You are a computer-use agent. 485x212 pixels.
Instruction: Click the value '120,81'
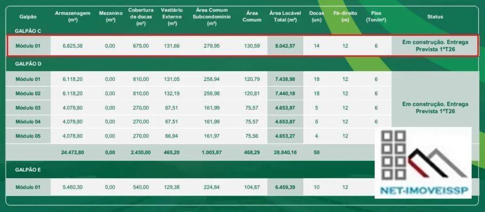(x=252, y=93)
